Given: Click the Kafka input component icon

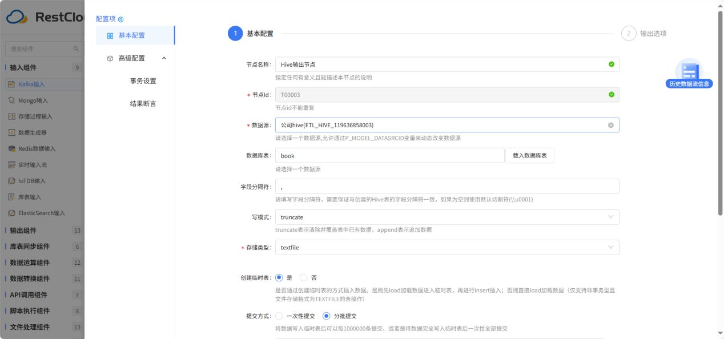Looking at the screenshot, I should point(12,84).
